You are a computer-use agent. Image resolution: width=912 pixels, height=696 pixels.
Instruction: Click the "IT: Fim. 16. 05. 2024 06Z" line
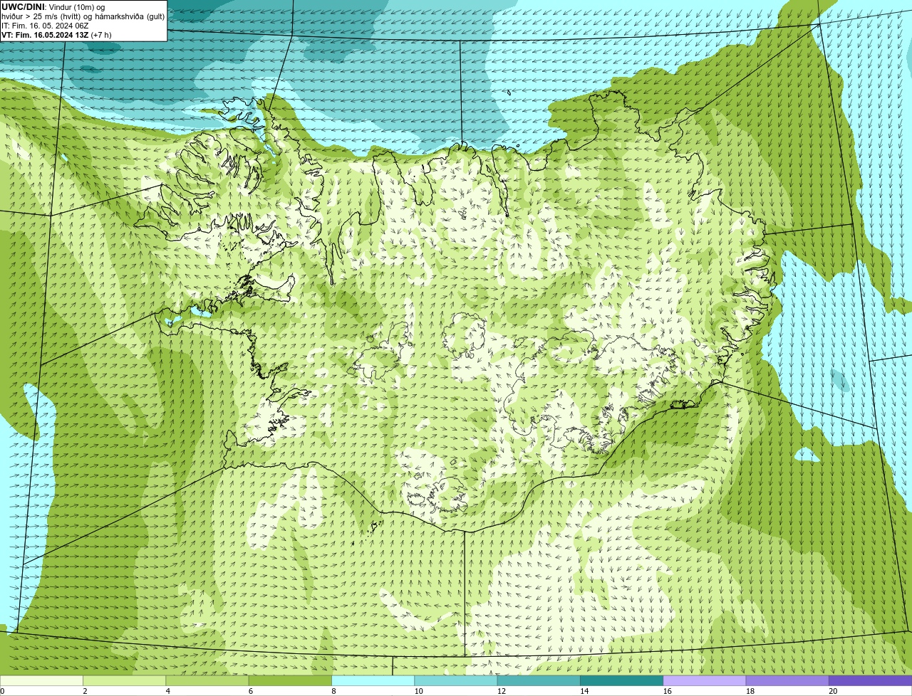[x=45, y=26]
